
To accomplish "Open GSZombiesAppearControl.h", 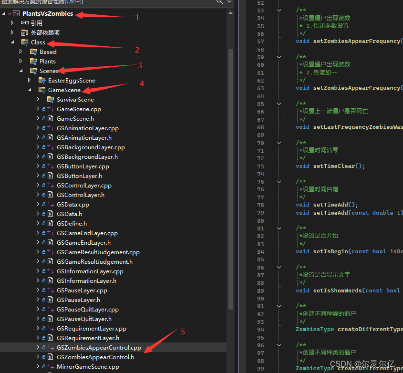I will point(95,357).
